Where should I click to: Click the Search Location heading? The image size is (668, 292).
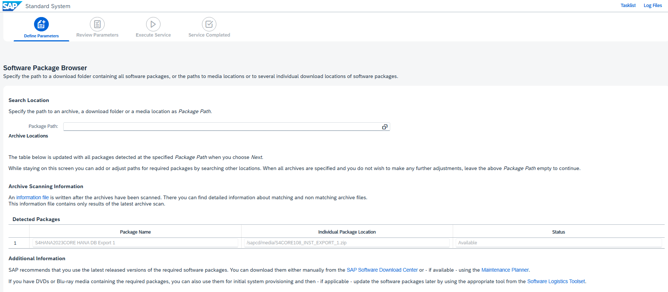pos(29,101)
